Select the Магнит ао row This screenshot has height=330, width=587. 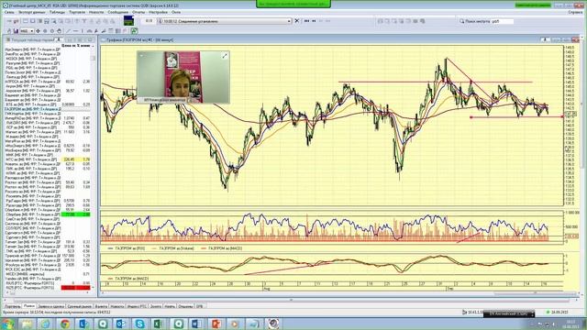coord(47,132)
